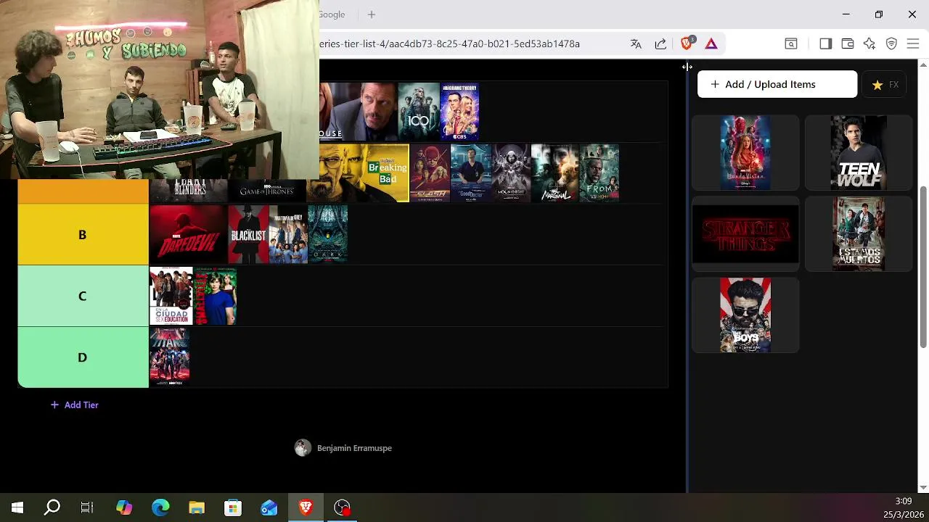Click the Brave Rewards triangle icon
The width and height of the screenshot is (929, 522).
coord(711,43)
